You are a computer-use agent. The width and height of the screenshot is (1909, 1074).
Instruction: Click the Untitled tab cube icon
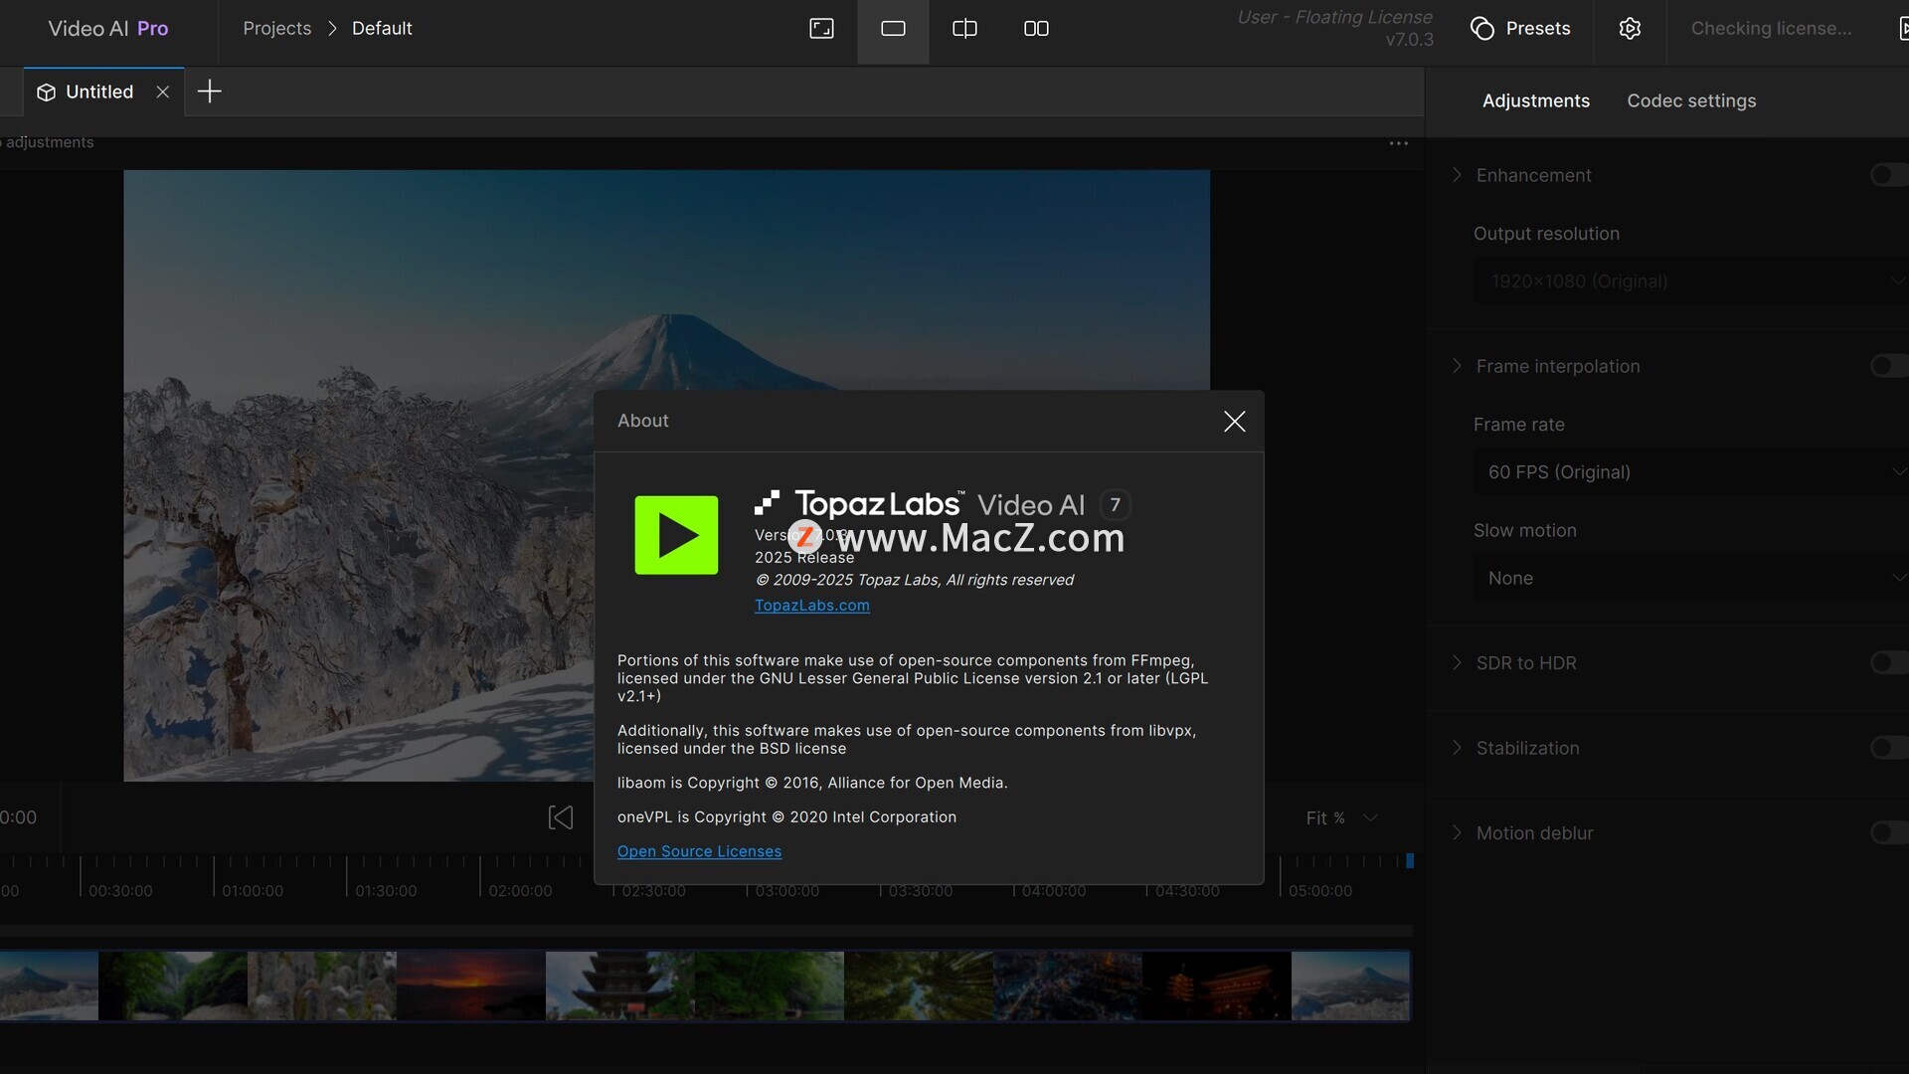tap(46, 92)
